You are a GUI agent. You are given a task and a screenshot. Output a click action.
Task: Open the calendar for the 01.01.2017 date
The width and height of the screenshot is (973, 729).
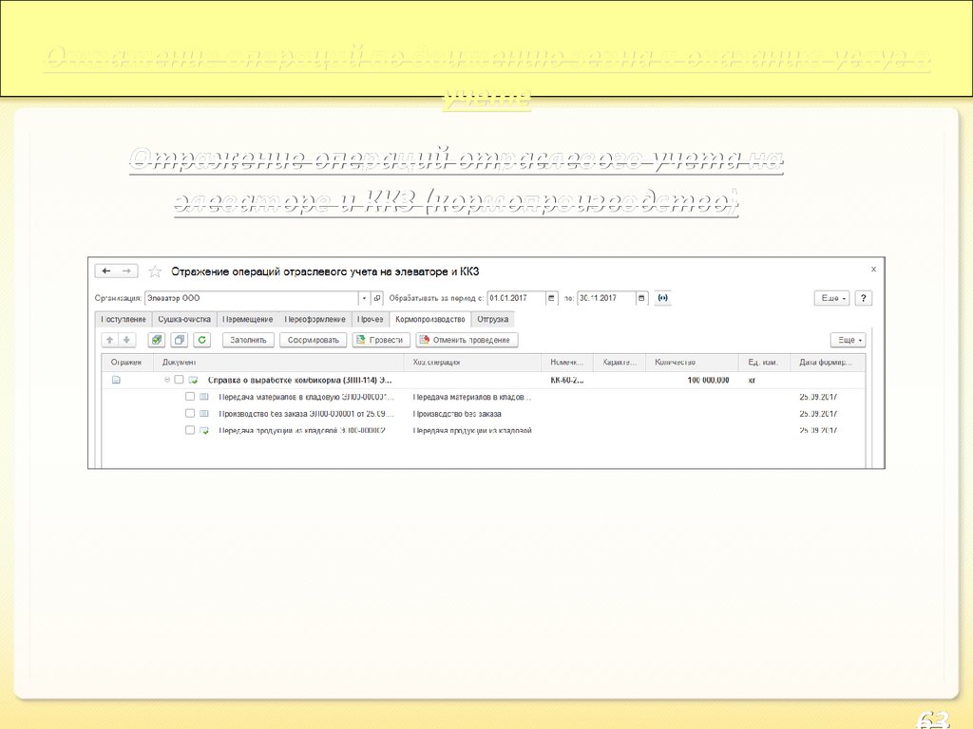point(551,298)
